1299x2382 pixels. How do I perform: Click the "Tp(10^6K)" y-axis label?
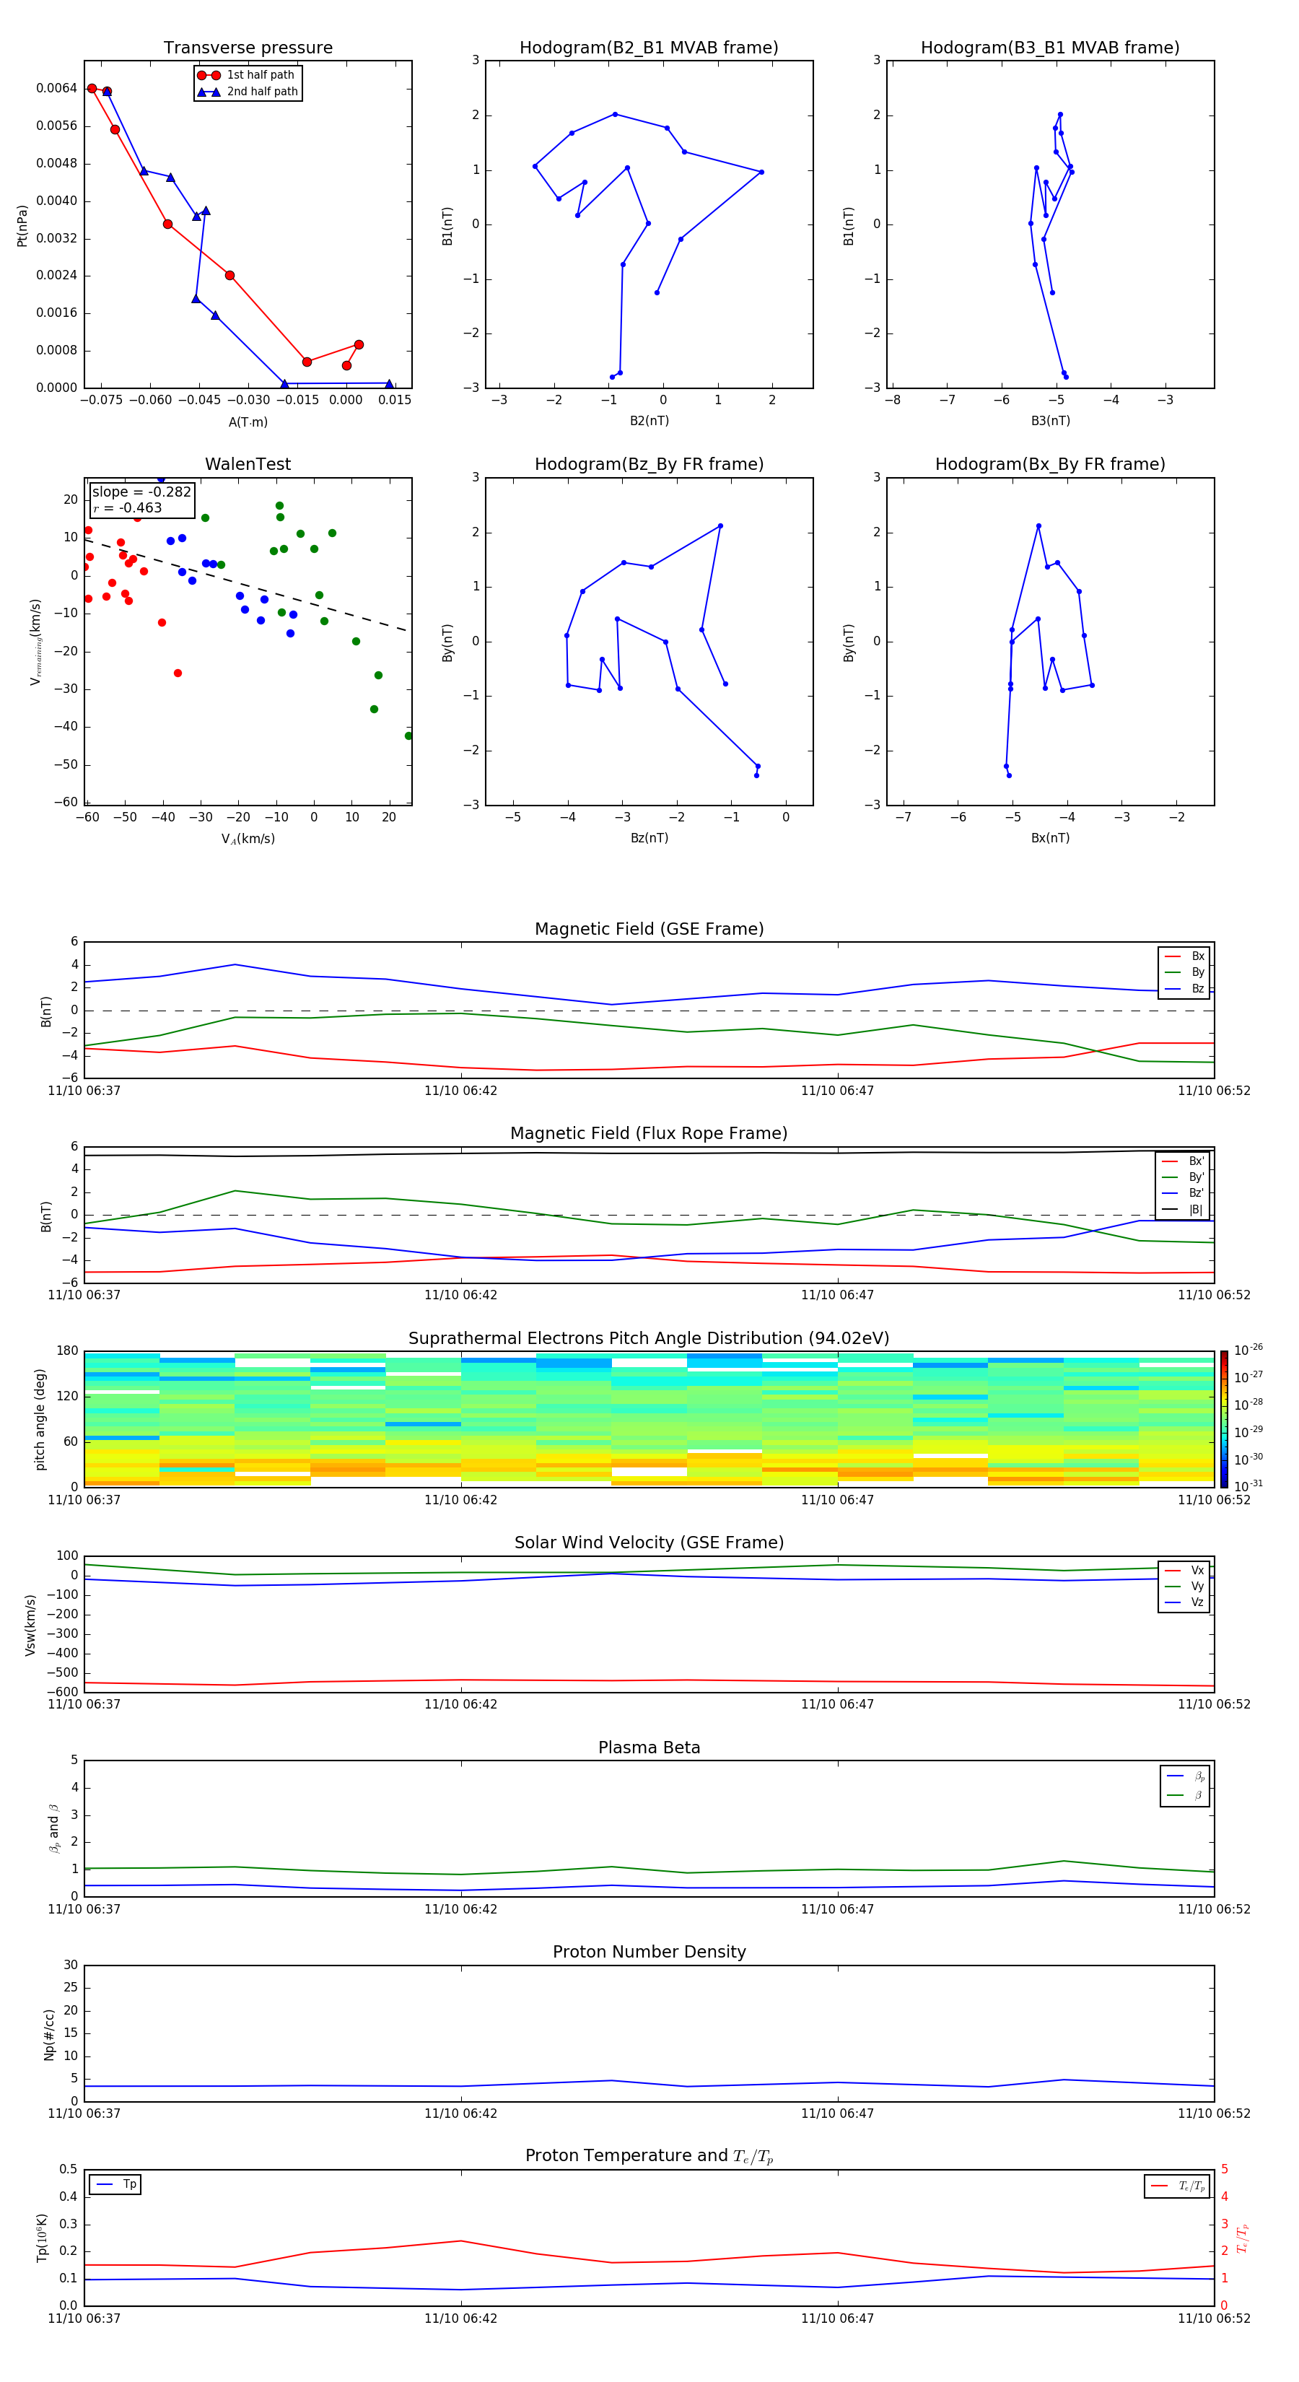(x=42, y=2238)
